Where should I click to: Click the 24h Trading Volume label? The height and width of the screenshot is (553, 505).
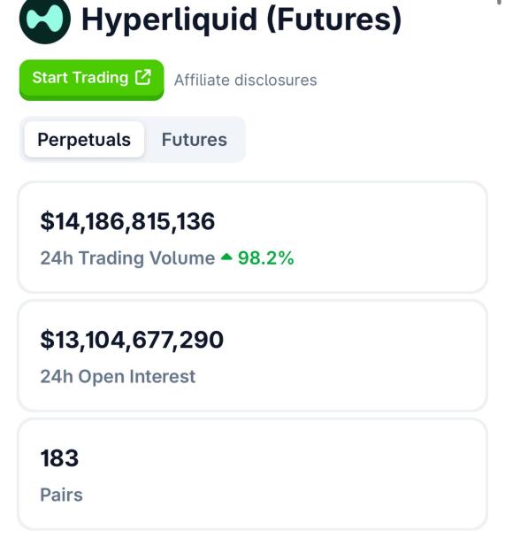click(127, 258)
